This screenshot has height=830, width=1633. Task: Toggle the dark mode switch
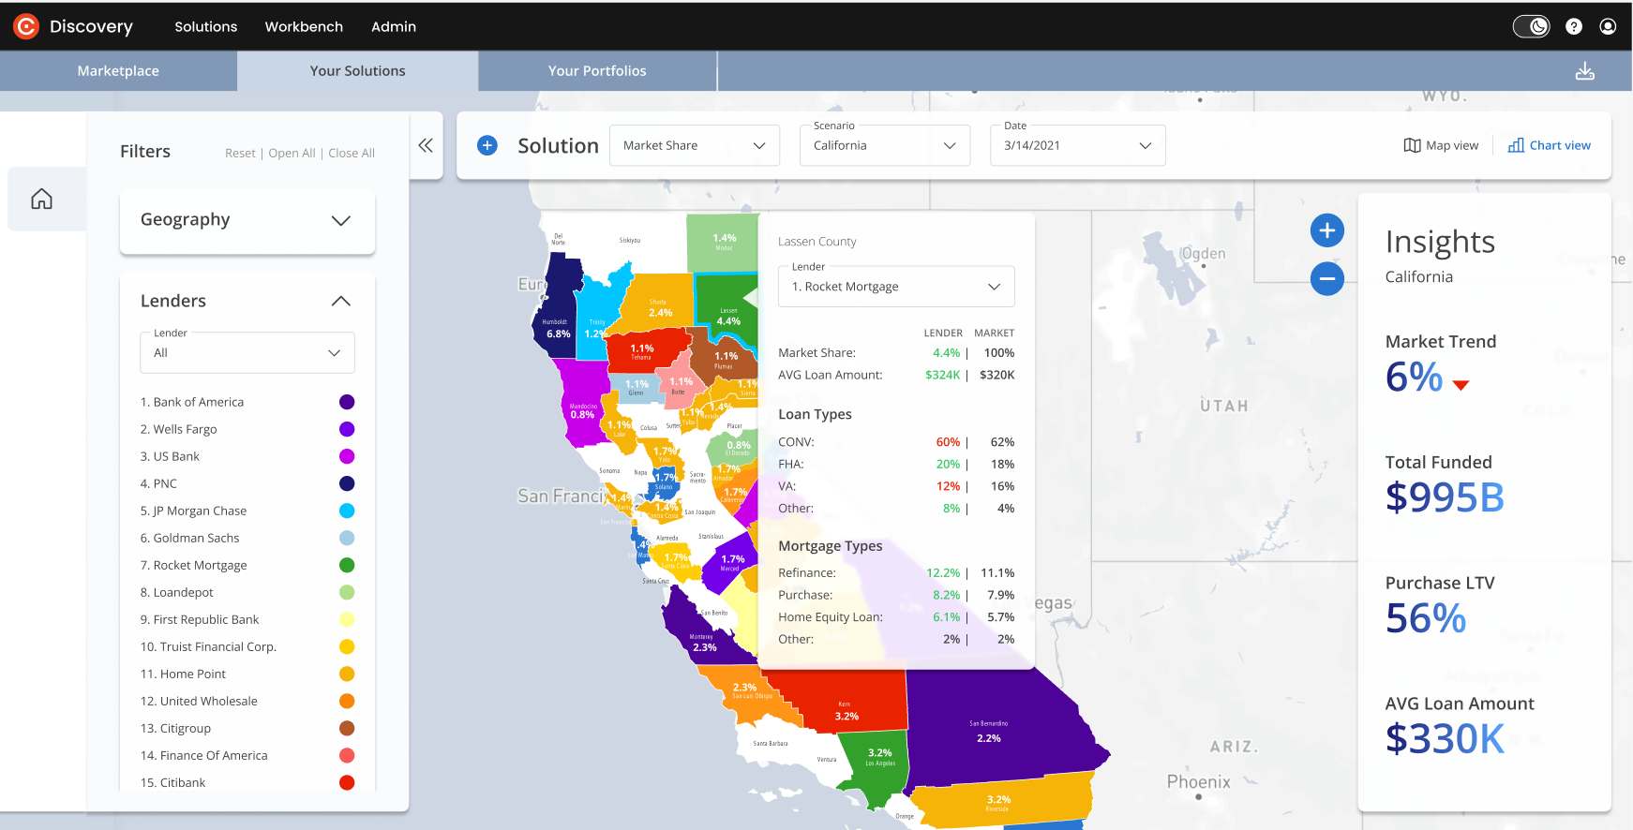click(x=1532, y=26)
